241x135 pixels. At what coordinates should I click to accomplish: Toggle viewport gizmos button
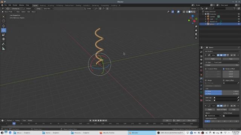(x=173, y=12)
